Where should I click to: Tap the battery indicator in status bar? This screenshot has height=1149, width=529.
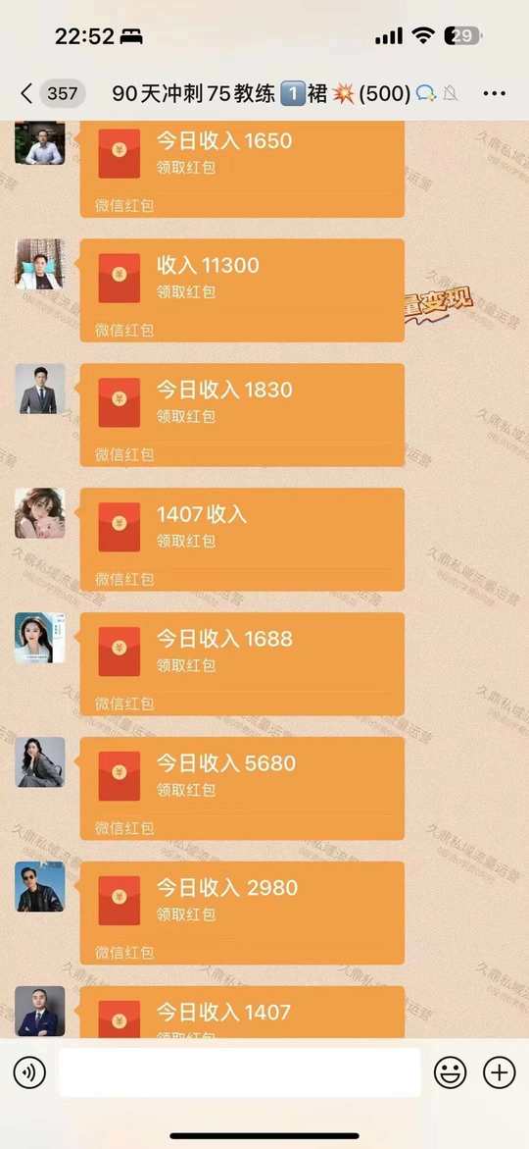462,36
